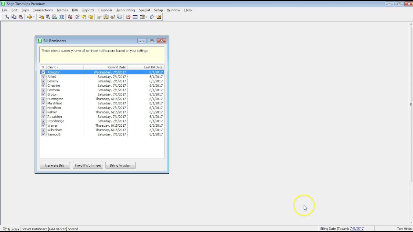Screen dimensions: 413x232
Task: Click the question mark help toolbar icon
Action: point(159,17)
